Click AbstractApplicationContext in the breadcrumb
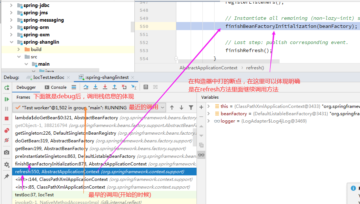This screenshot has width=360, height=204. [x=209, y=68]
